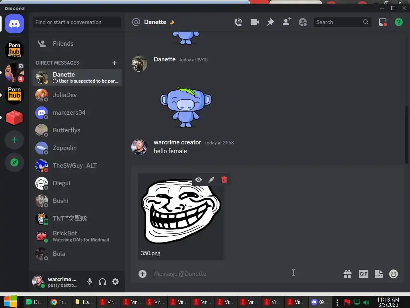Remove the 350.png attachment

tap(224, 180)
